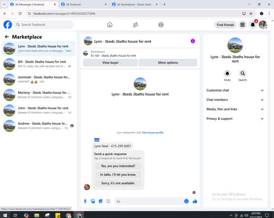The image size is (274, 218).
Task: Open emoji picker in message box
Action: pos(186,202)
